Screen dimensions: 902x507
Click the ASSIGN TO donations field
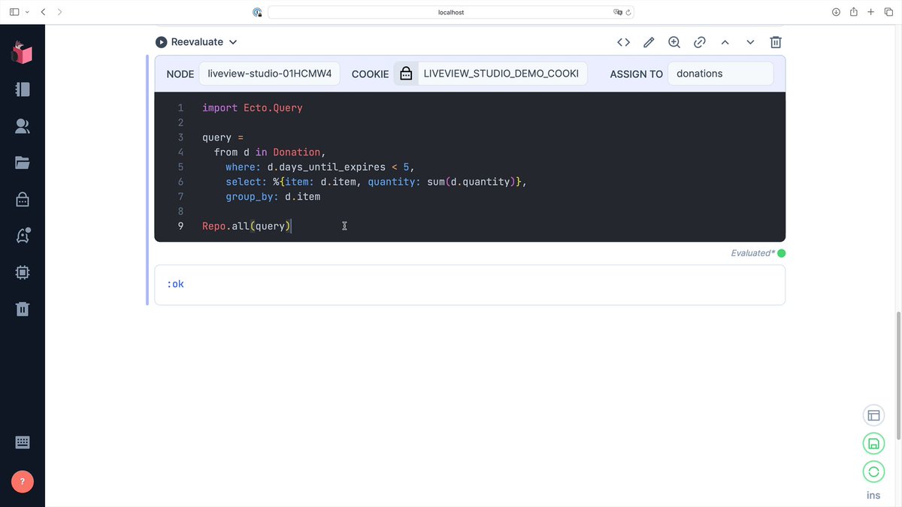click(x=720, y=74)
